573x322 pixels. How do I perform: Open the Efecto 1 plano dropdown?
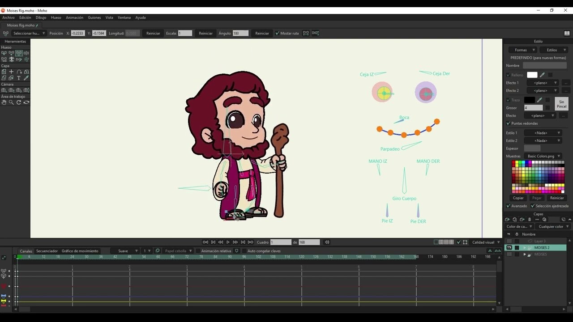pyautogui.click(x=543, y=83)
